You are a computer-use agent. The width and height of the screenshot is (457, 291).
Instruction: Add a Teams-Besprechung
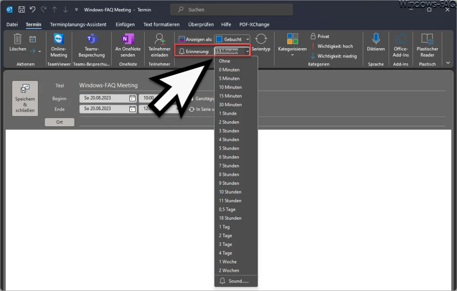[91, 45]
